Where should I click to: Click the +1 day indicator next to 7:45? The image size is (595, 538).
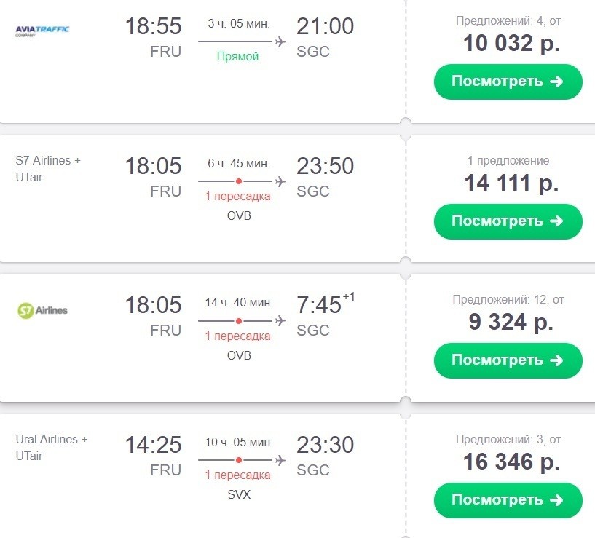350,295
